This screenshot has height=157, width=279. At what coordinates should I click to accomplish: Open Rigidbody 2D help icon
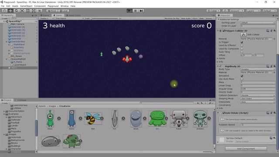(x=268, y=66)
